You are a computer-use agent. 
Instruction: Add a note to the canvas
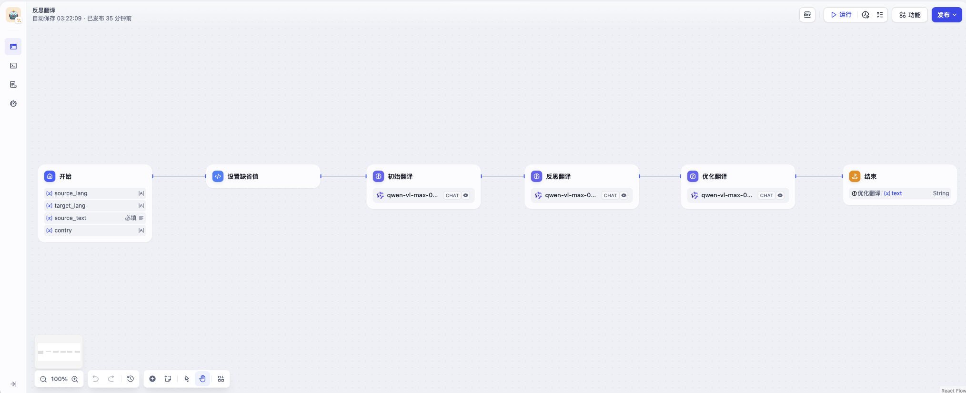[x=168, y=379]
